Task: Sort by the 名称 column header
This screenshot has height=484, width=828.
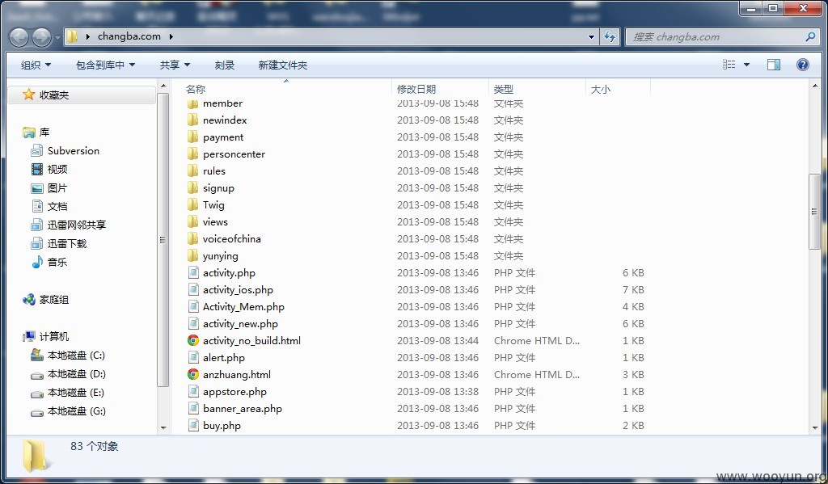Action: 196,89
